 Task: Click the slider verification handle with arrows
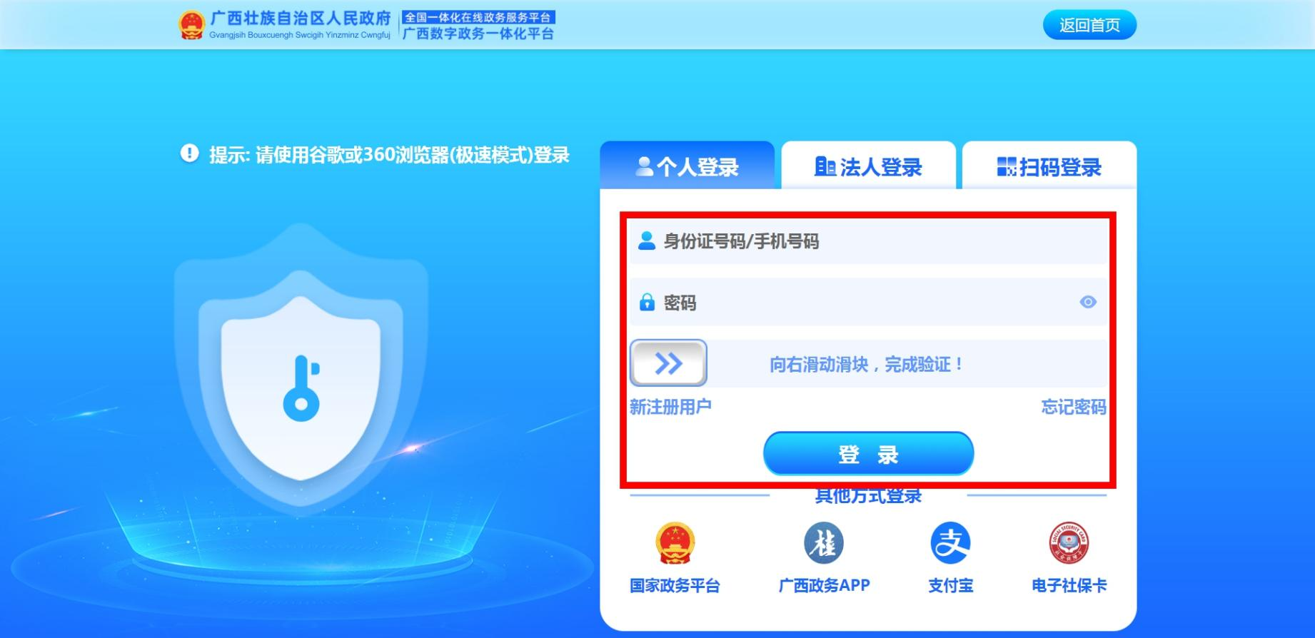pos(668,363)
